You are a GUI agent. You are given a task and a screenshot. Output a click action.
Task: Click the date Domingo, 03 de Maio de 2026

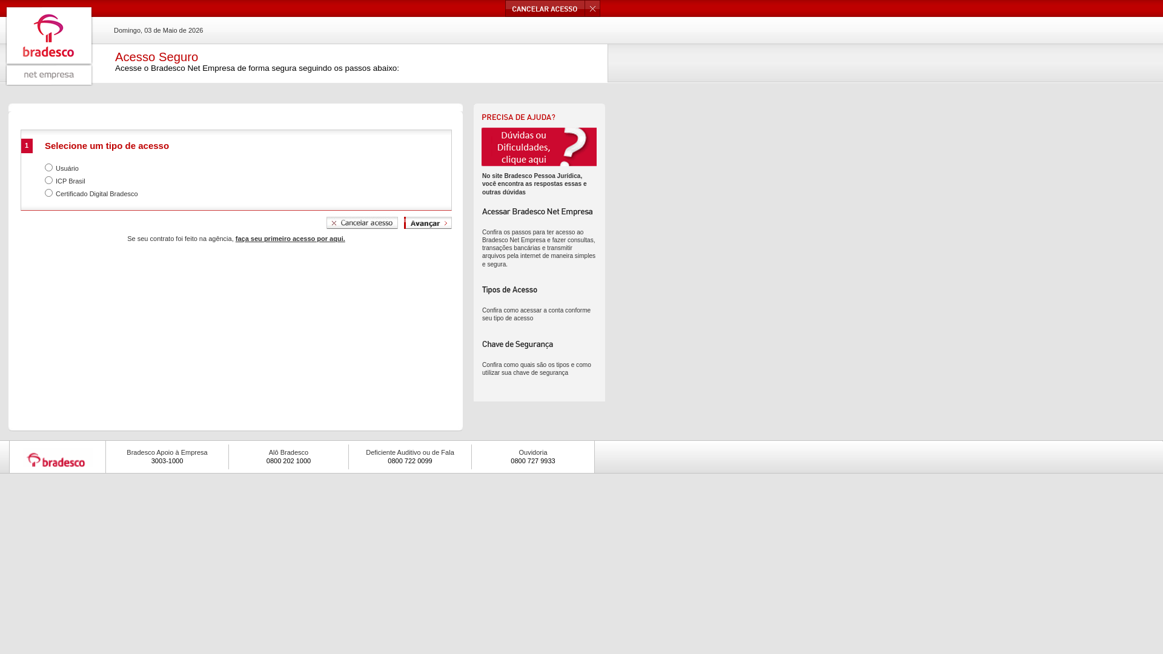(x=159, y=30)
